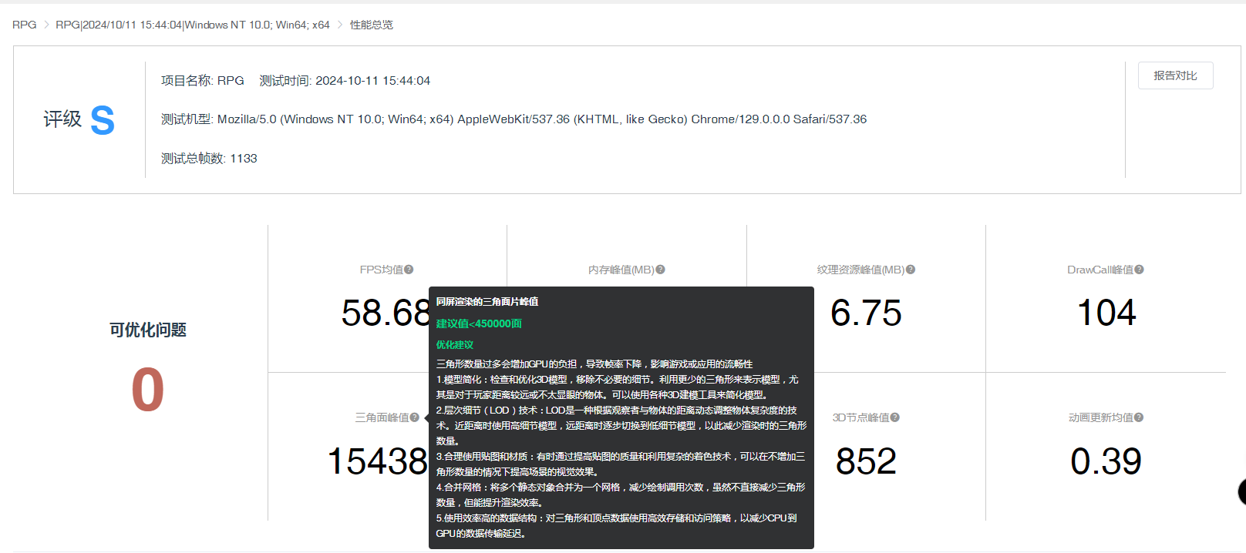Select the 性能总览 breadcrumb item
The height and width of the screenshot is (553, 1246).
371,25
